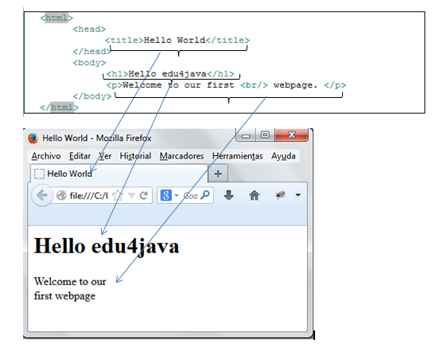432x344 pixels.
Task: Open the Ayuda menu
Action: coord(283,156)
